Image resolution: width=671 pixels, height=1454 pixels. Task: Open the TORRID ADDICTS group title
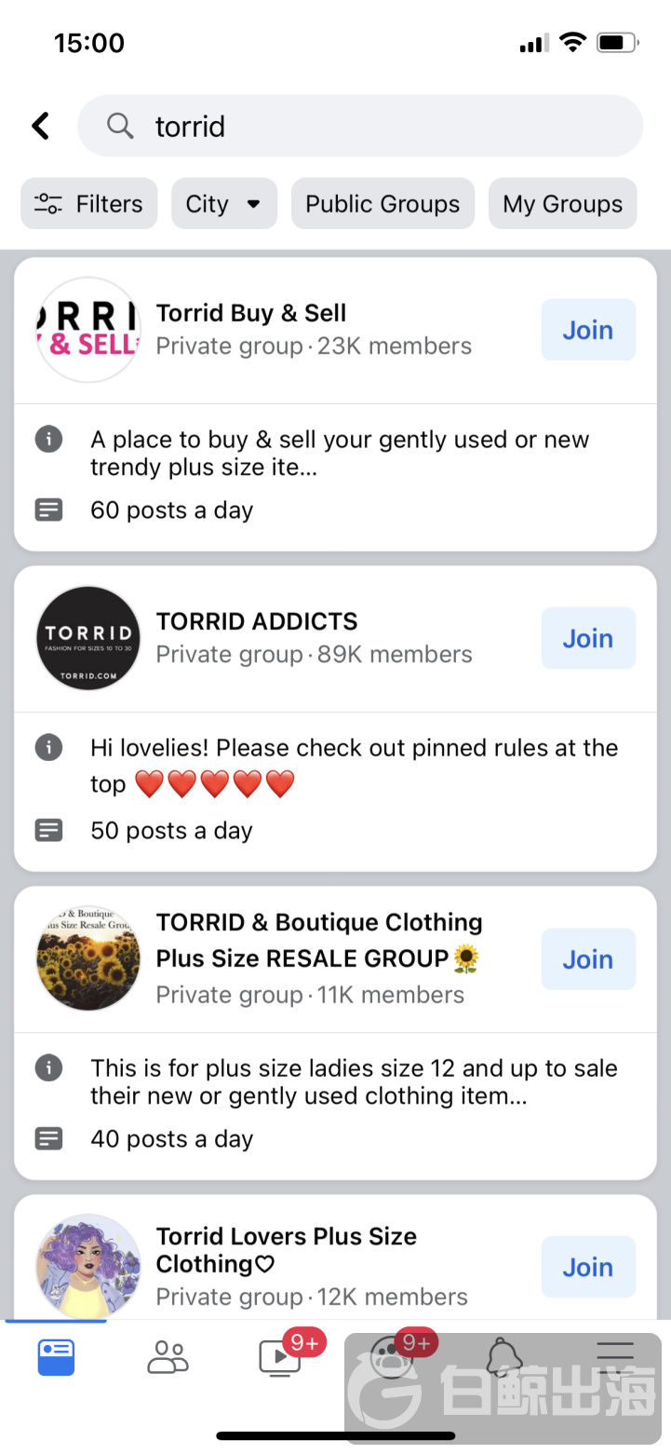pos(257,621)
